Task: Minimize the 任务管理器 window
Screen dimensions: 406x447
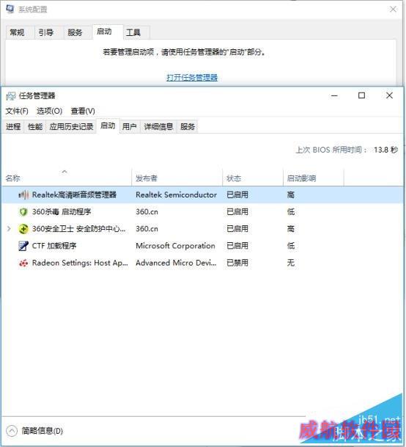Action: (x=334, y=95)
